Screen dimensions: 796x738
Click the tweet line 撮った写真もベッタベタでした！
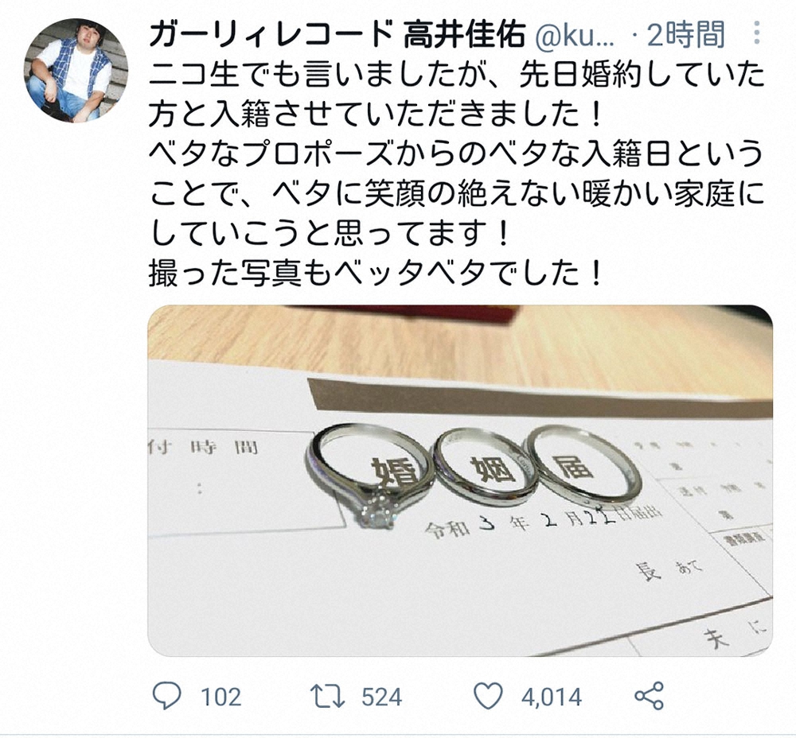tap(377, 274)
